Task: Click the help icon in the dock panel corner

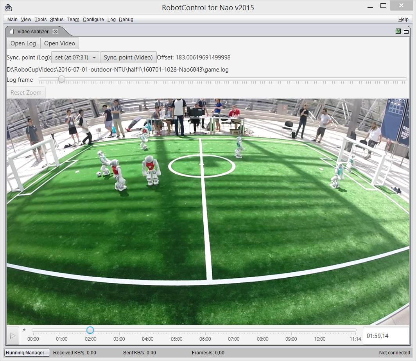Action: pos(398,31)
